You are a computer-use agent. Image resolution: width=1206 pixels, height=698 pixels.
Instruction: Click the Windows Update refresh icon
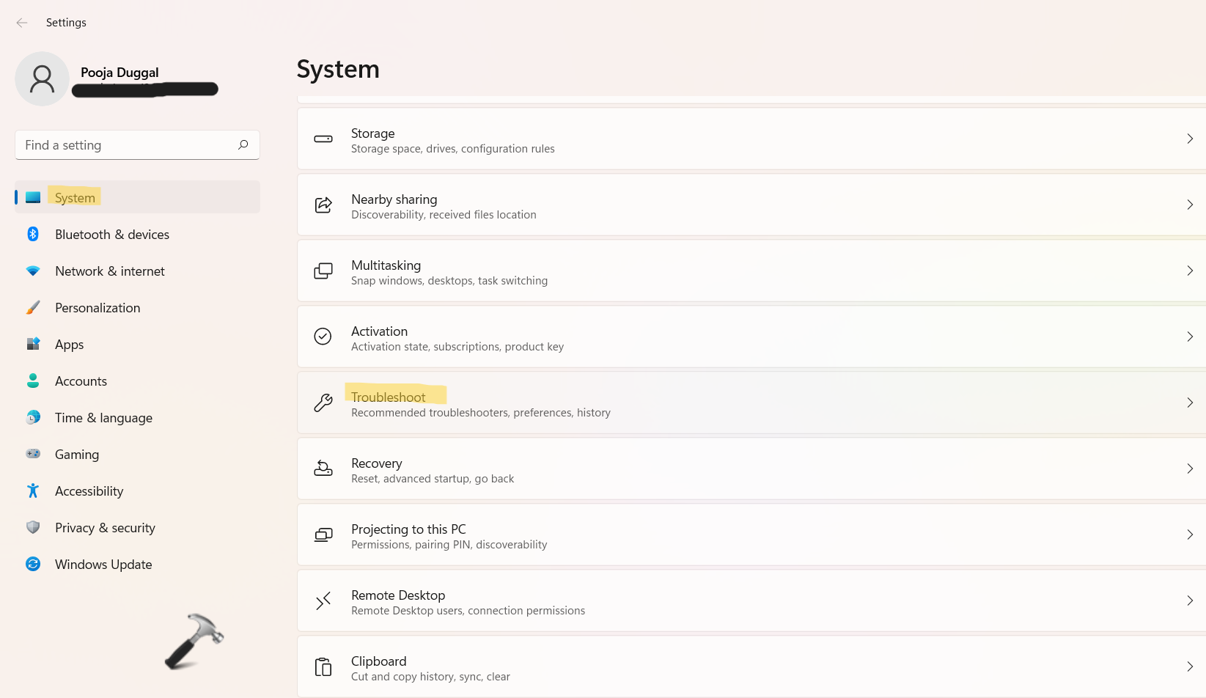pos(33,564)
